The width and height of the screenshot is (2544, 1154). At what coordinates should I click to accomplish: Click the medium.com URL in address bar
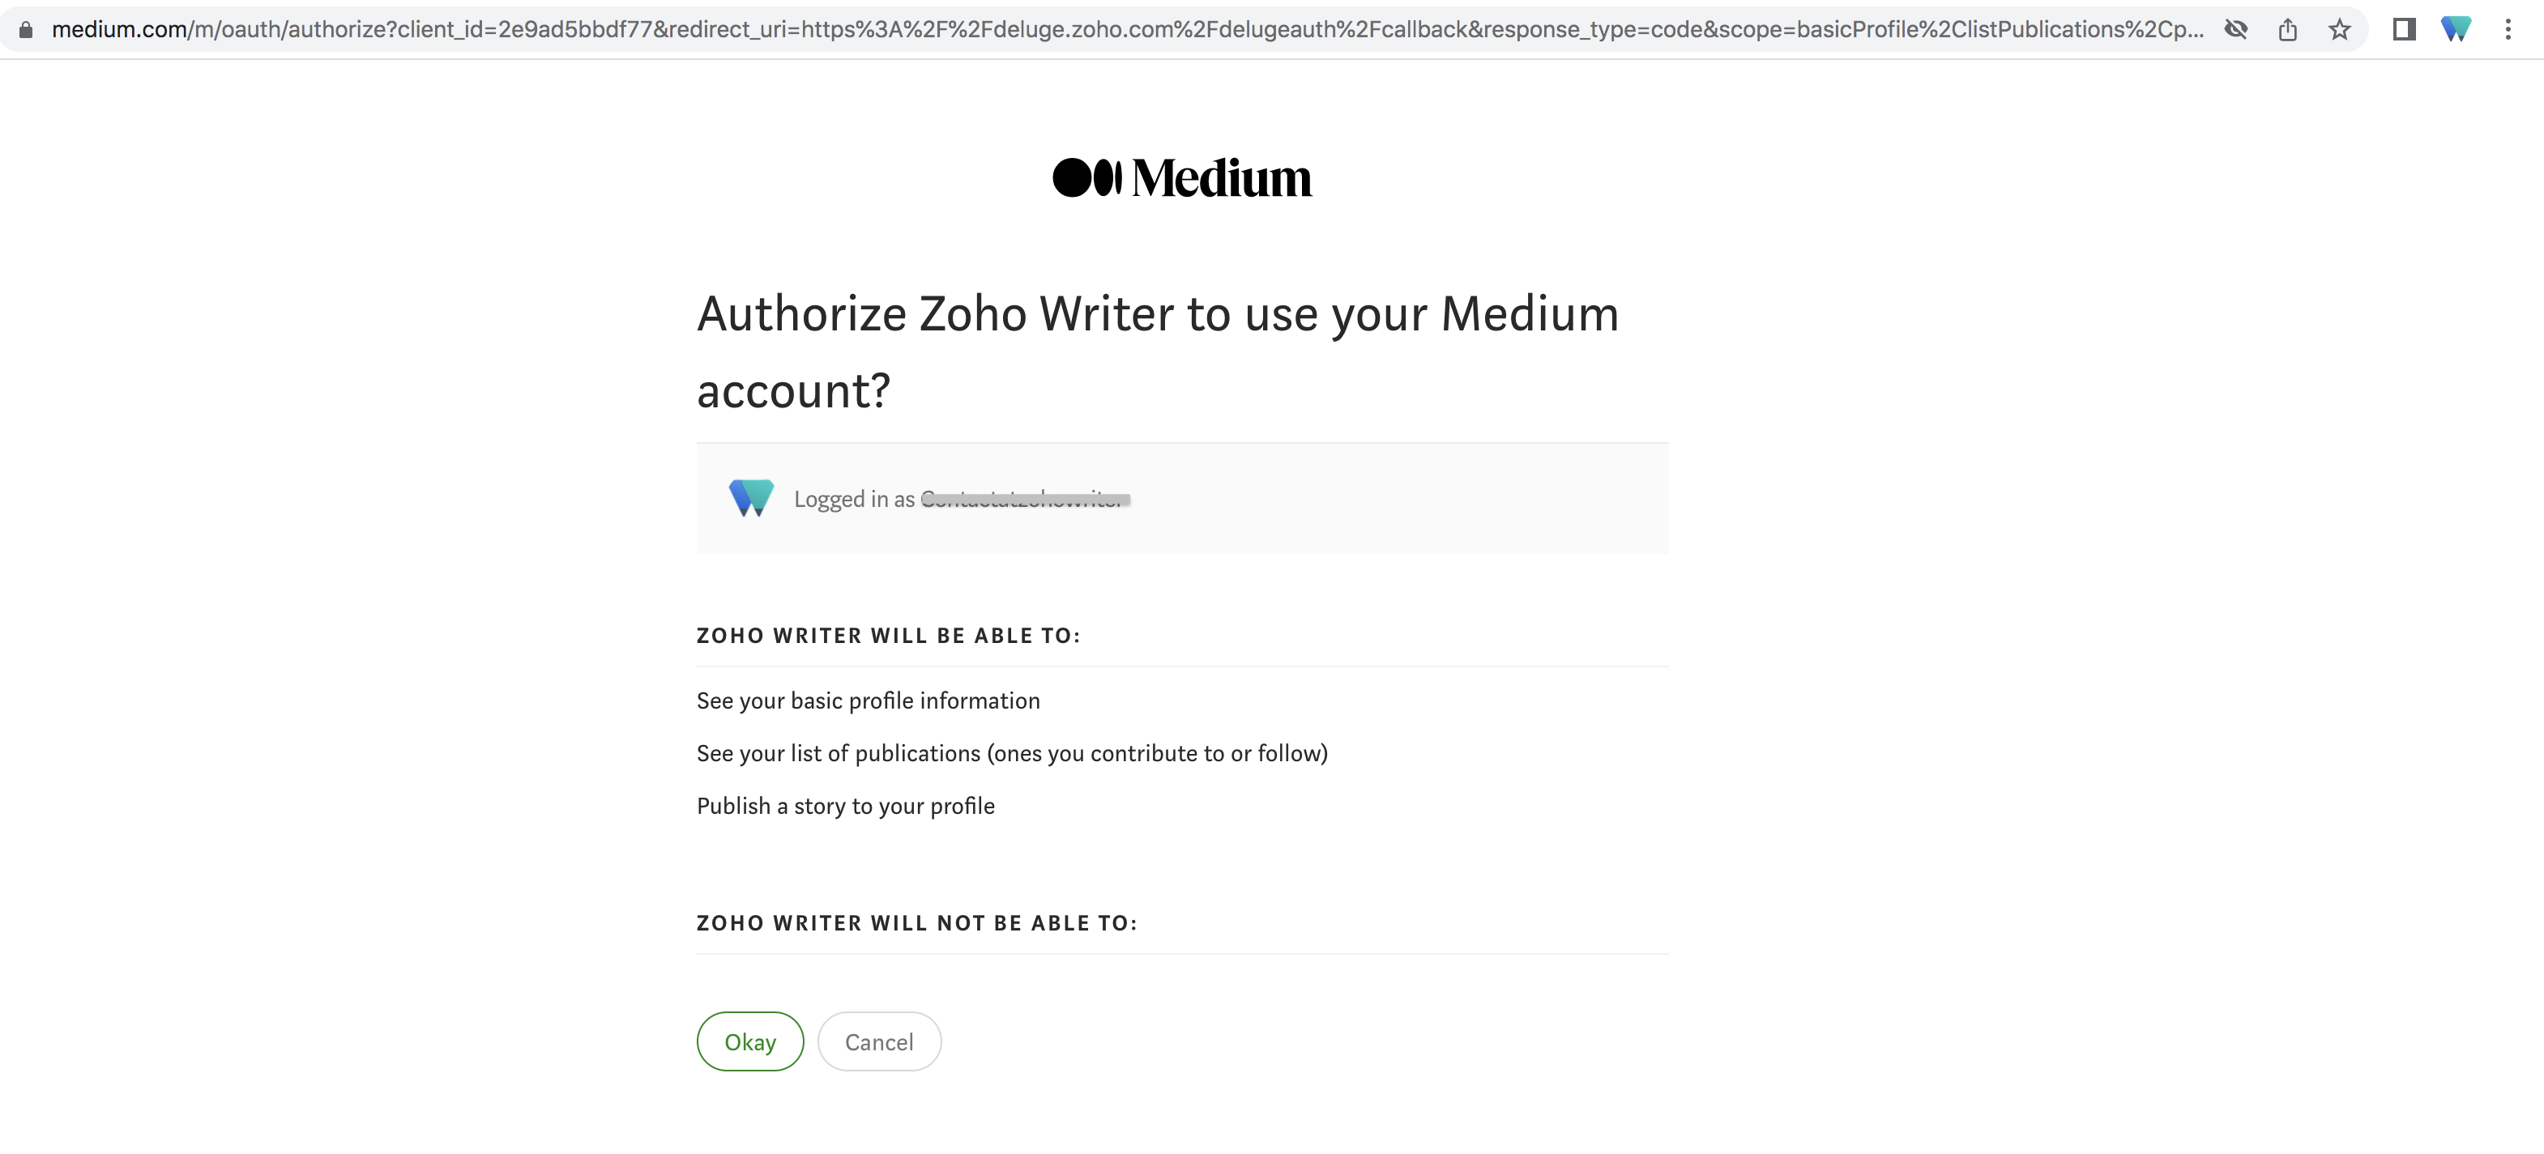point(1128,30)
